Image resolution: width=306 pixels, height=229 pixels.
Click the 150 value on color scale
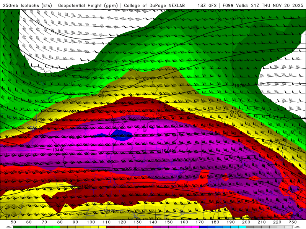click(169, 222)
